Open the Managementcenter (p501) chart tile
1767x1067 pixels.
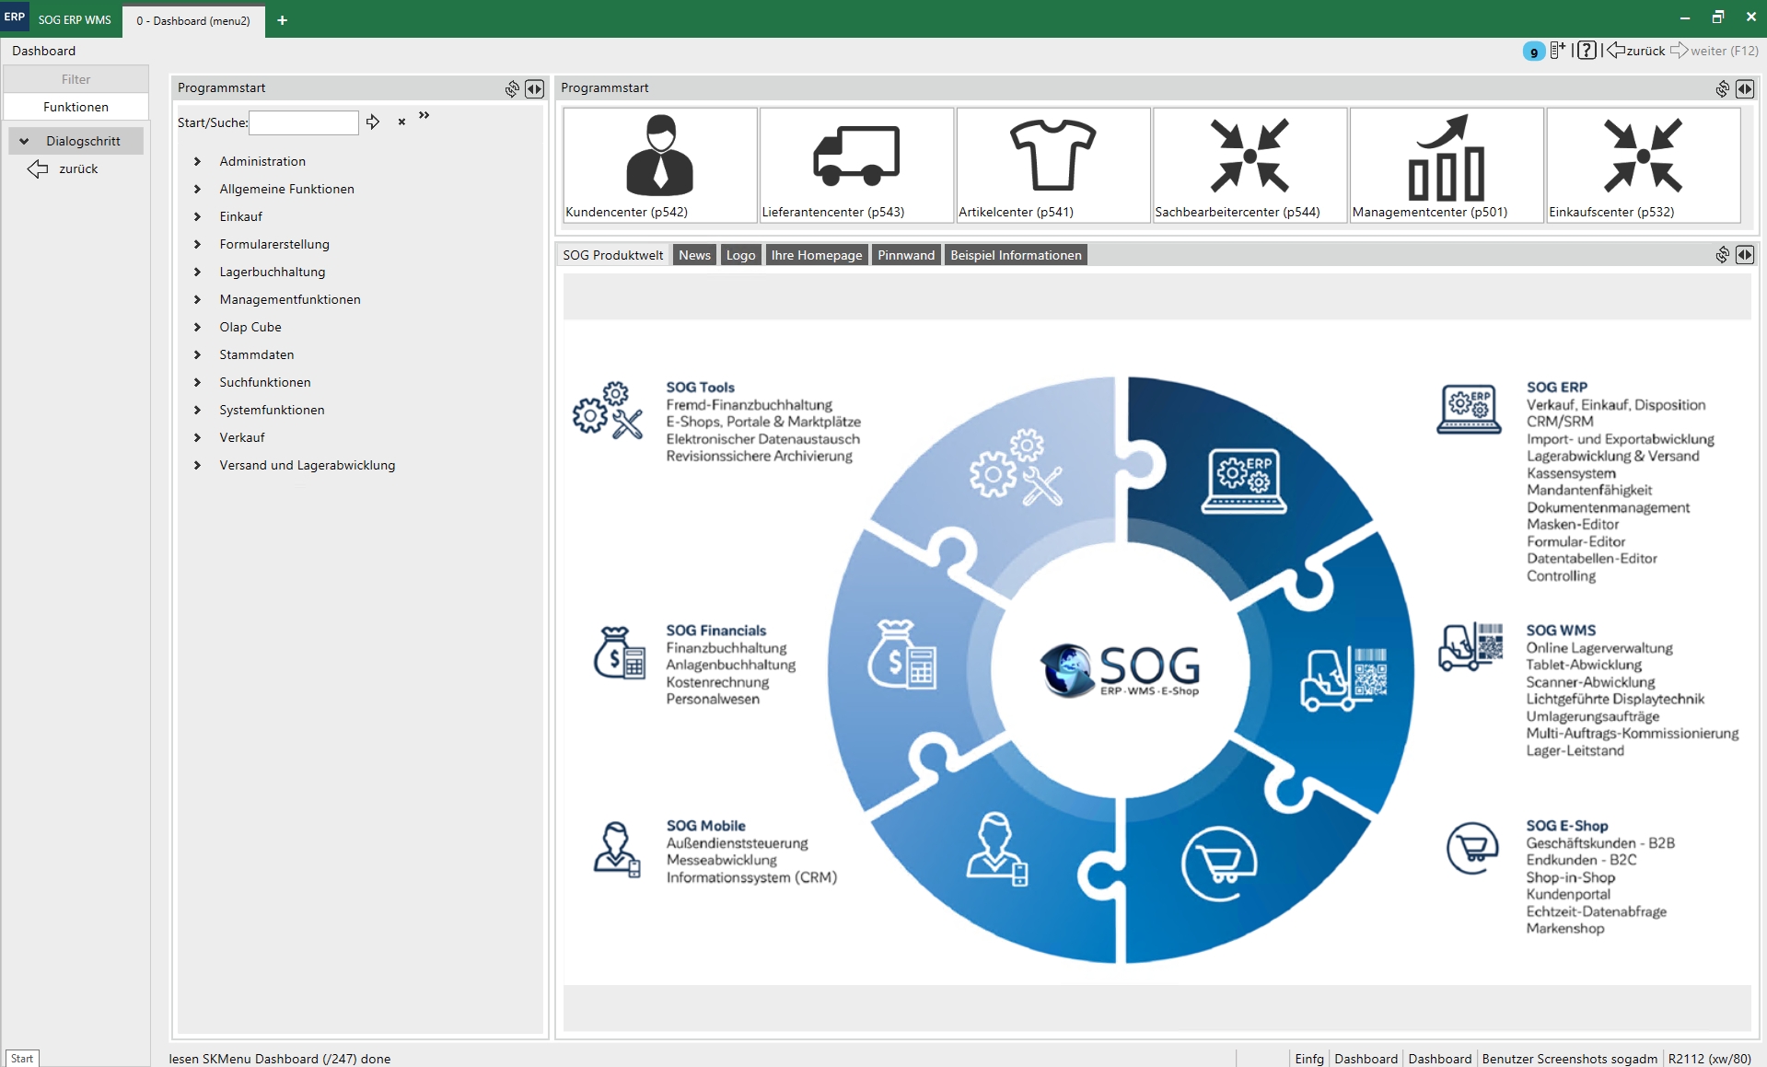click(1446, 165)
